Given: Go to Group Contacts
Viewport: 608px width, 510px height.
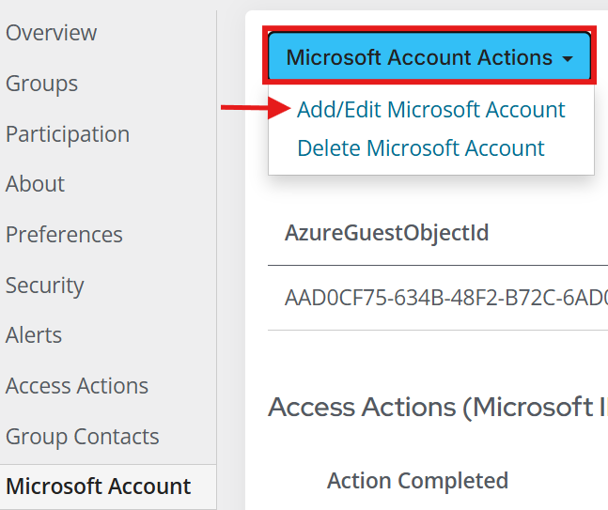Looking at the screenshot, I should [82, 437].
